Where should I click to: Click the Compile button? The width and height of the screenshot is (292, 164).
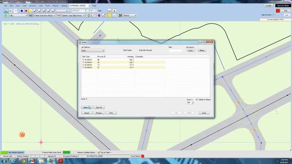pyautogui.click(x=268, y=6)
